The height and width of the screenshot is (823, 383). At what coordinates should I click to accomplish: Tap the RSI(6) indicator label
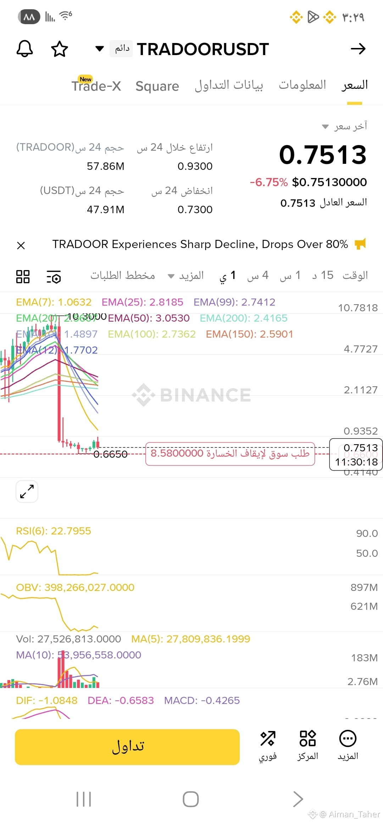pos(54,531)
